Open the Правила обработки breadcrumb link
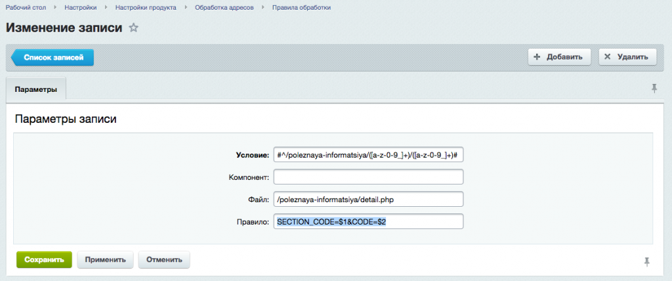The height and width of the screenshot is (281, 672). (x=302, y=7)
